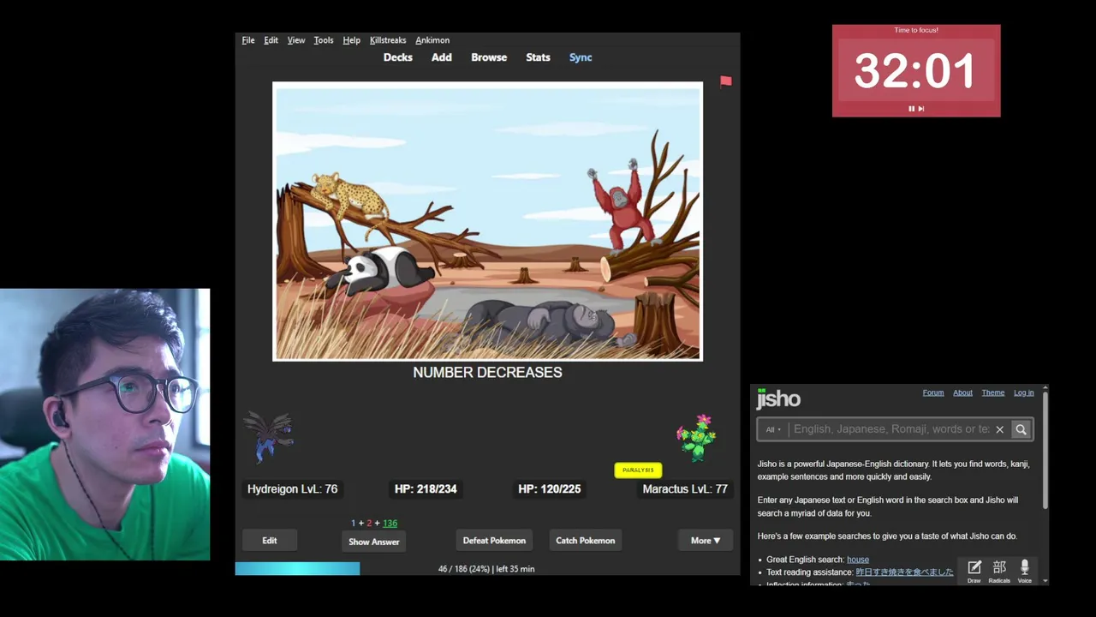The height and width of the screenshot is (617, 1096).
Task: Click 'Time to focus!' timer heading
Action: pos(916,30)
